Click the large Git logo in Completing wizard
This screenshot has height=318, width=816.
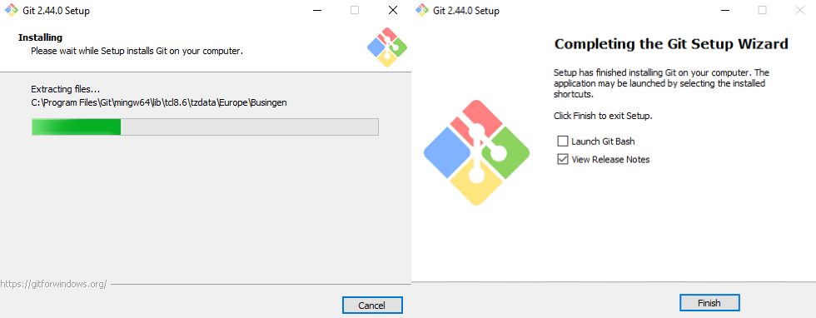476,152
